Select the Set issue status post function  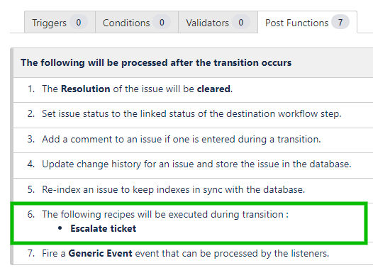click(193, 115)
